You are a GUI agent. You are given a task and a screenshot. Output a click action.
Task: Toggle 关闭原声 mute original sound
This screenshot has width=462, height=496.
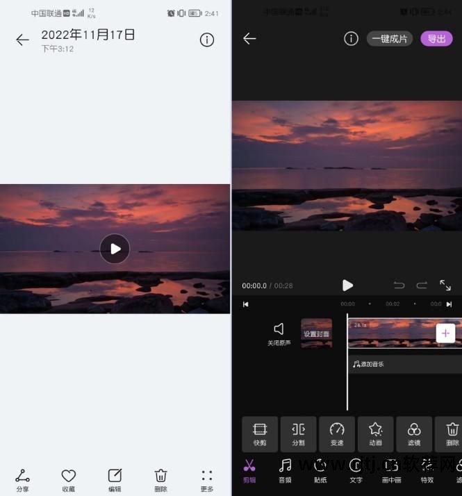(279, 334)
